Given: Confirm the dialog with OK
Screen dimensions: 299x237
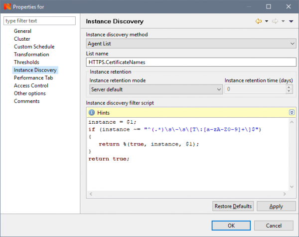Looking at the screenshot, I should [231, 225].
